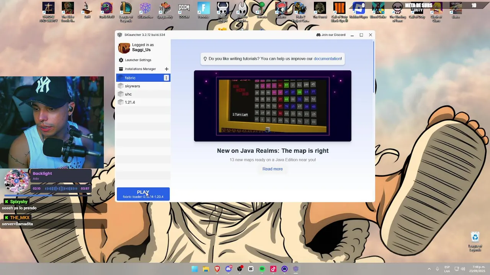Image resolution: width=490 pixels, height=275 pixels.
Task: Click the PLAY button
Action: pos(143,194)
